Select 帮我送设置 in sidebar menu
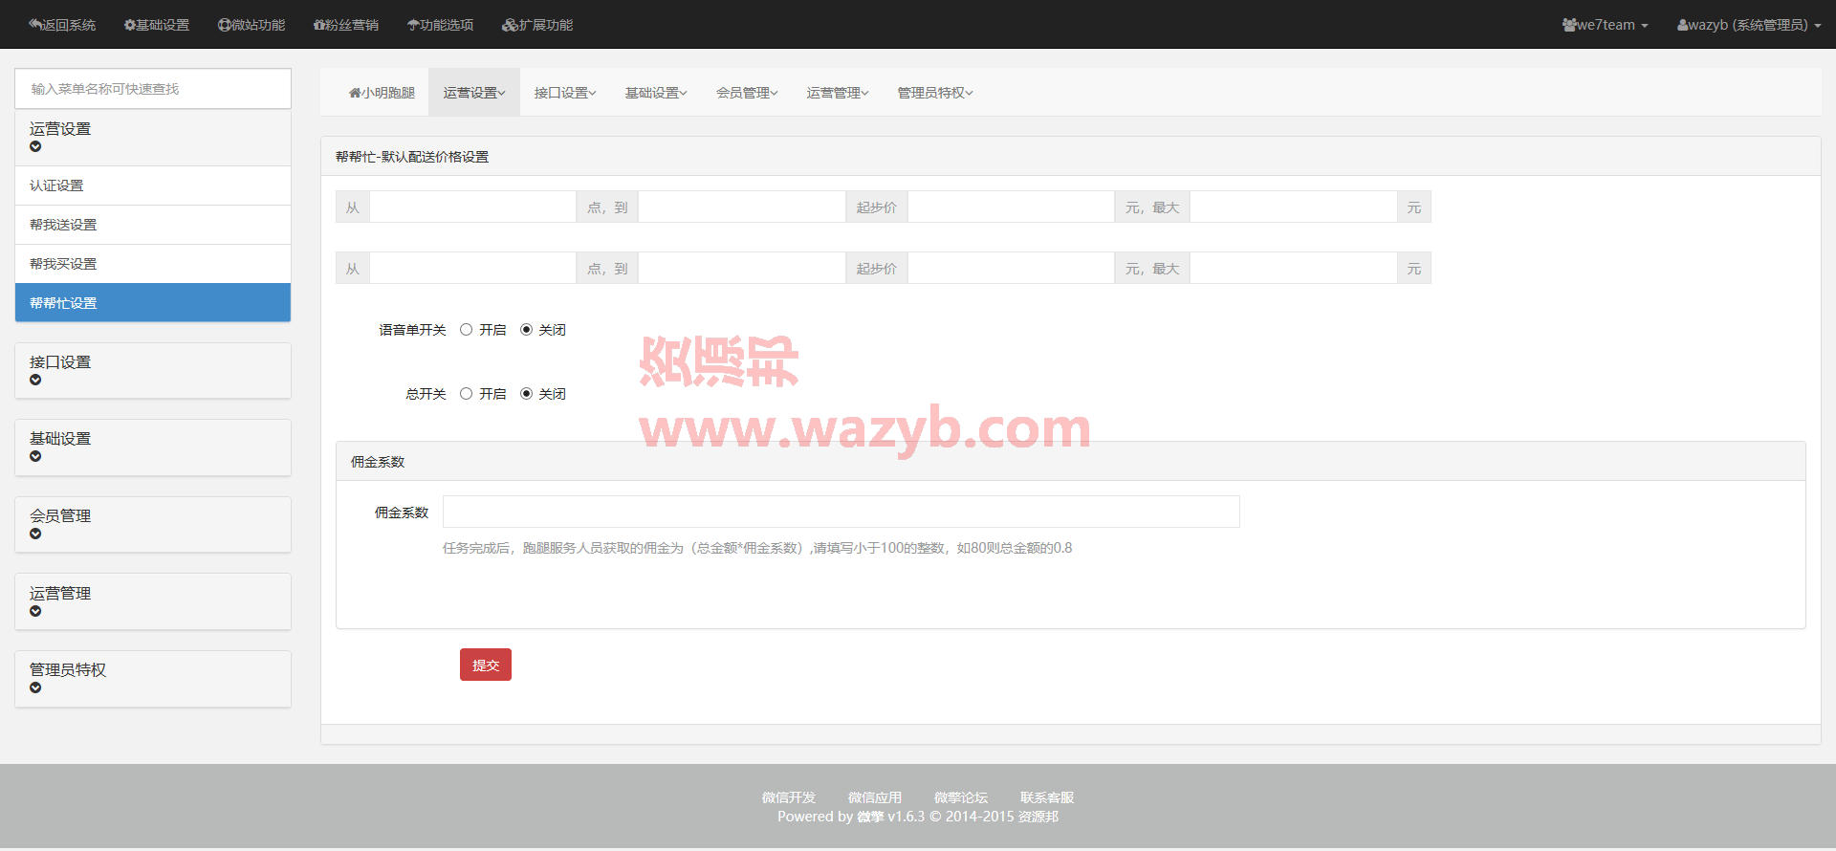The height and width of the screenshot is (851, 1836). click(x=153, y=225)
